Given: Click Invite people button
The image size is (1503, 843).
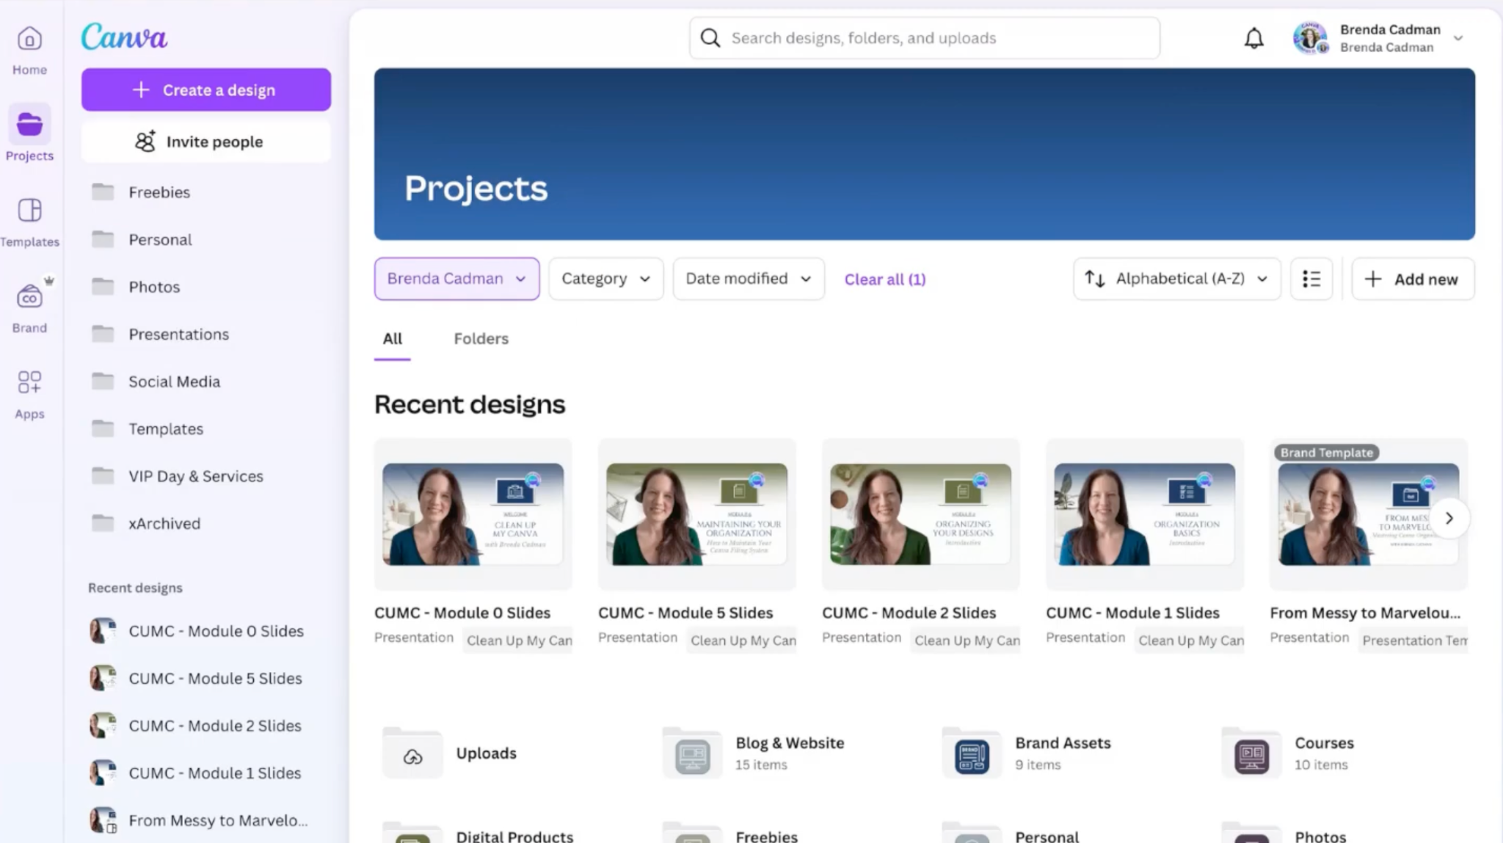Looking at the screenshot, I should [x=205, y=142].
